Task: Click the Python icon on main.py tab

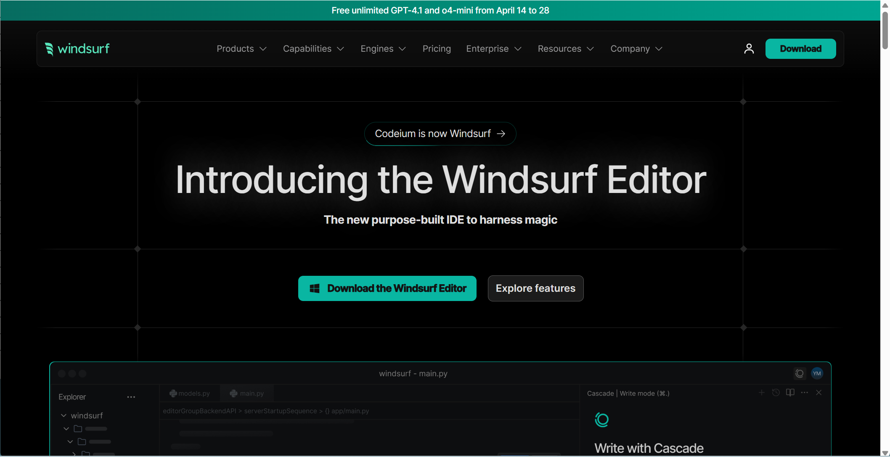Action: 233,394
